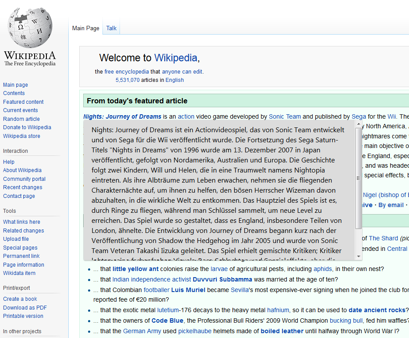Click the popup scrollbar down arrow
The width and height of the screenshot is (409, 338).
tap(359, 256)
